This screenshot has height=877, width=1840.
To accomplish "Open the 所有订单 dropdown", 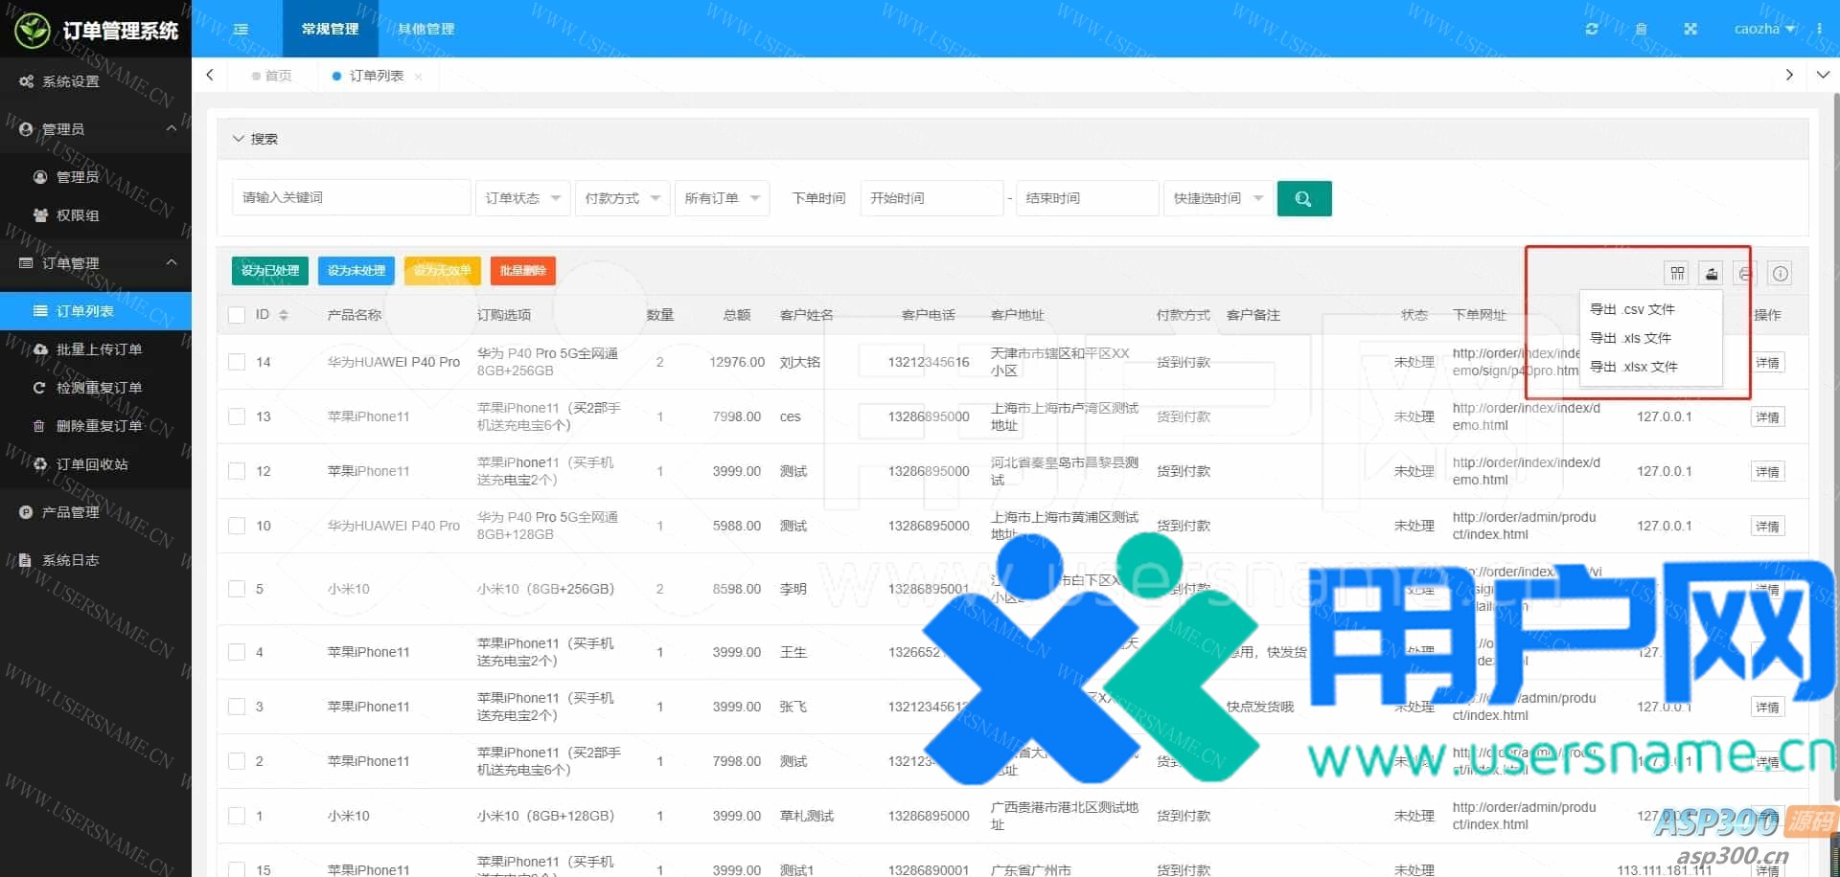I will click(x=723, y=198).
